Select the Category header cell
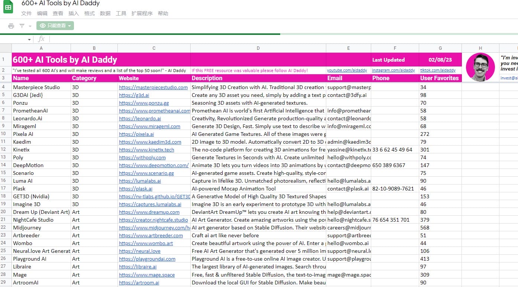 coord(94,78)
